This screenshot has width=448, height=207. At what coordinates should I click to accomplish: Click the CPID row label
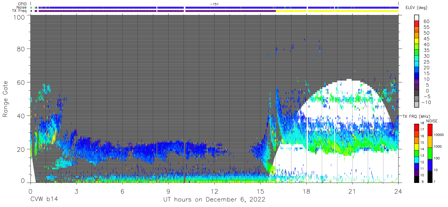pos(23,4)
